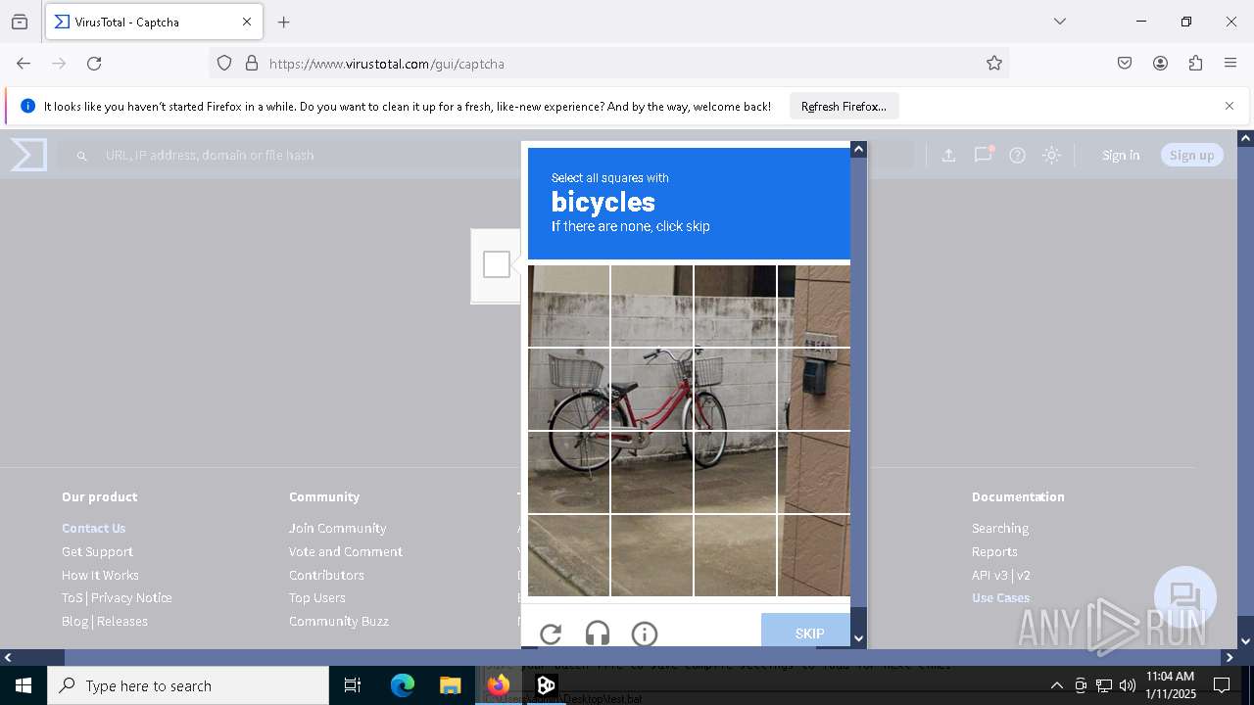Reload the current page
The height and width of the screenshot is (705, 1254).
(x=94, y=64)
